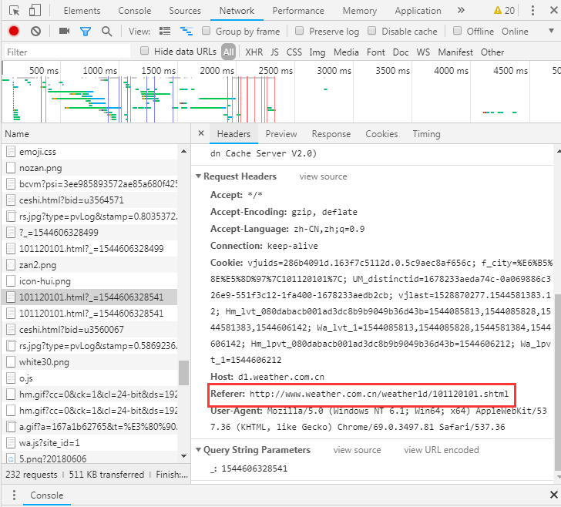Select the wa.js?site_id=1 request icon
This screenshot has height=507, width=561.
pos(11,442)
